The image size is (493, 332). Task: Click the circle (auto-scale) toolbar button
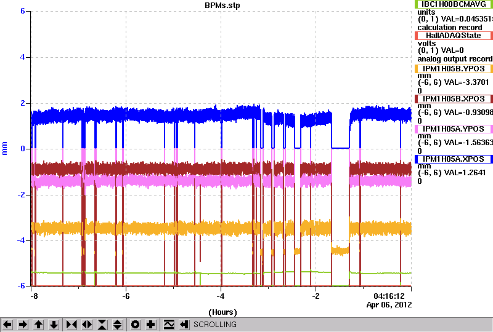click(135, 325)
